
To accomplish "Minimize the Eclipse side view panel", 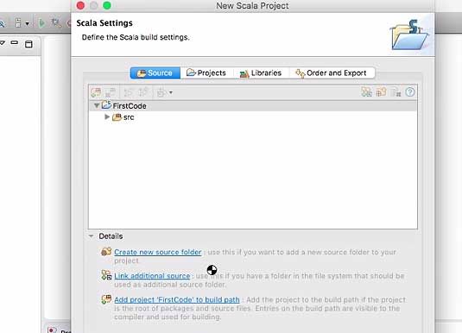I will (15, 43).
